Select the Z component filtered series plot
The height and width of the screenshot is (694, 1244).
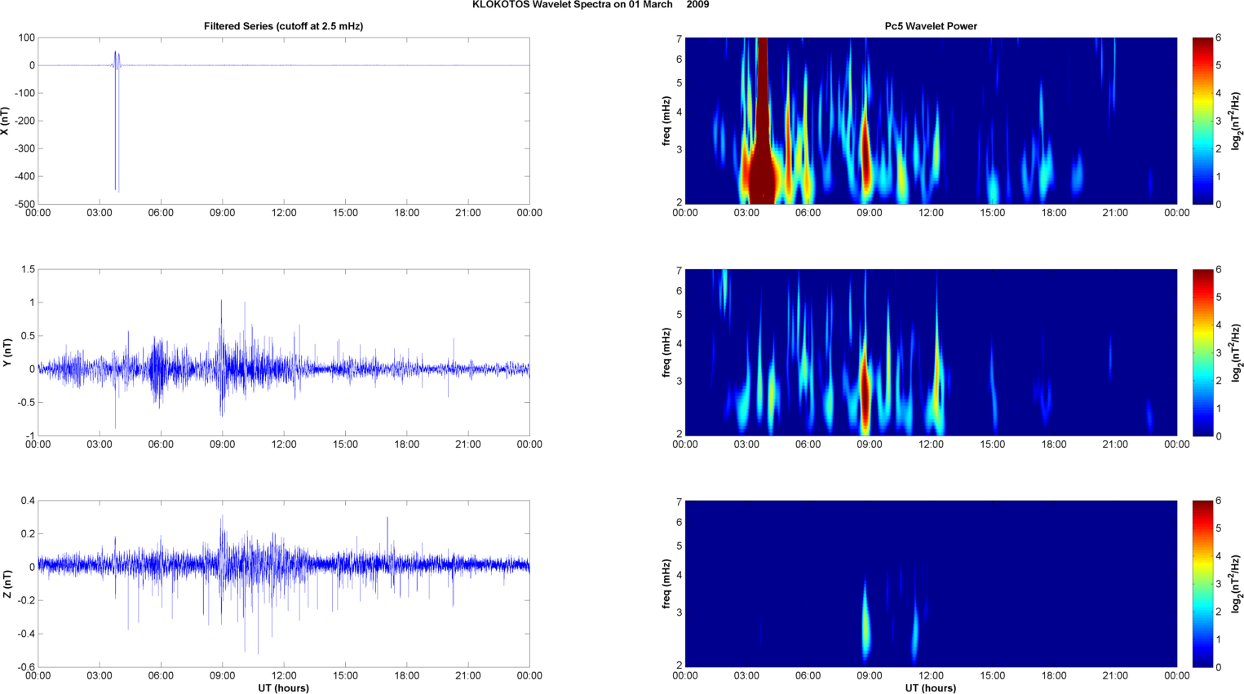coord(284,584)
